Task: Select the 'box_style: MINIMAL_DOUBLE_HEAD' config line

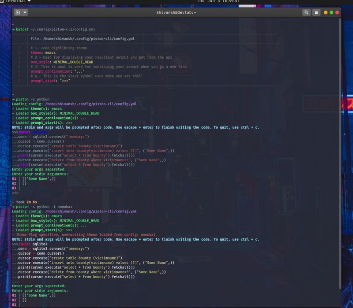Action: (x=62, y=62)
